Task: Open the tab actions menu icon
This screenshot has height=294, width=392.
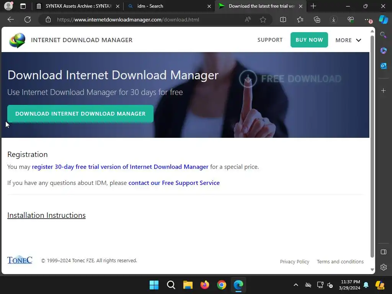Action: click(23, 6)
